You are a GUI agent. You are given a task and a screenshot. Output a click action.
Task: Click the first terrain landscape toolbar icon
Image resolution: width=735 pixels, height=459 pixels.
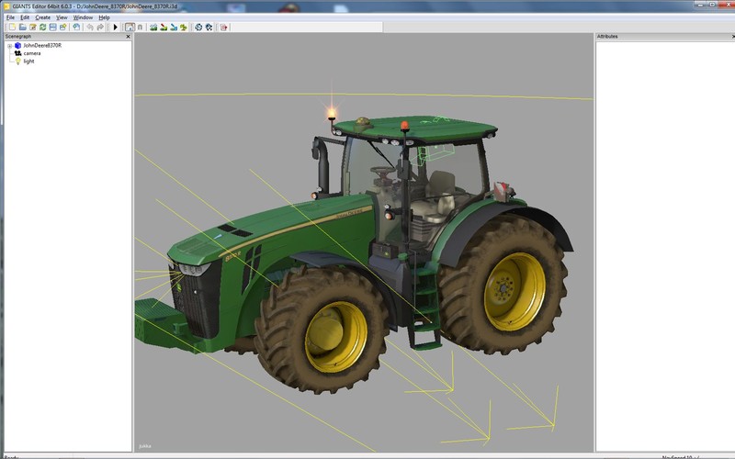pos(153,28)
